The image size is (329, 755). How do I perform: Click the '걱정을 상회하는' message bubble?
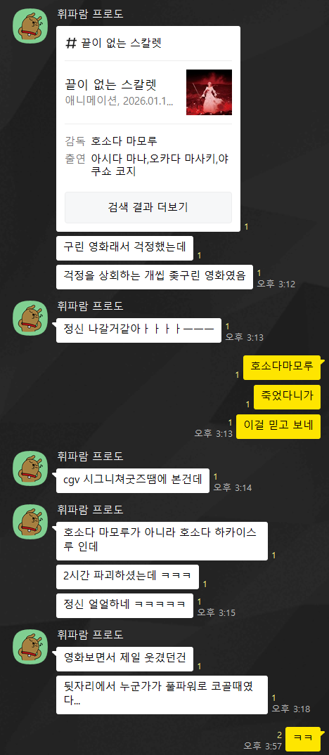coord(155,277)
